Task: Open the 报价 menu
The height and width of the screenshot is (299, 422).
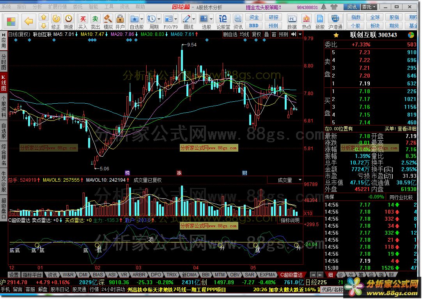Action: pos(21,7)
